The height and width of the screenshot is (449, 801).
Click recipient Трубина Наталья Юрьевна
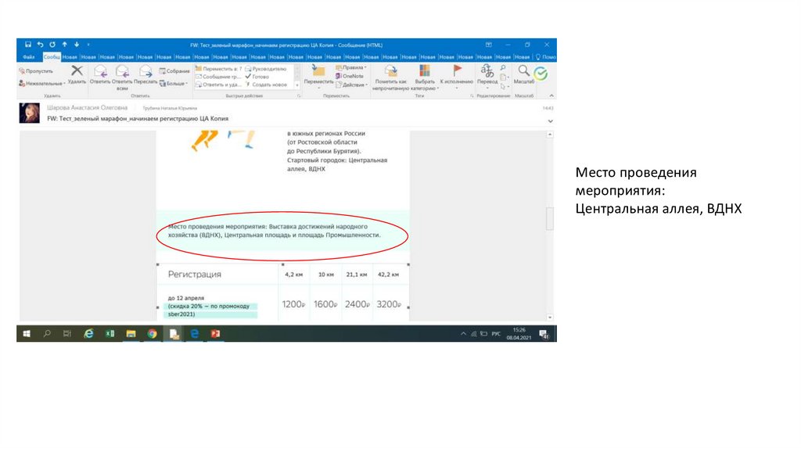click(x=170, y=108)
